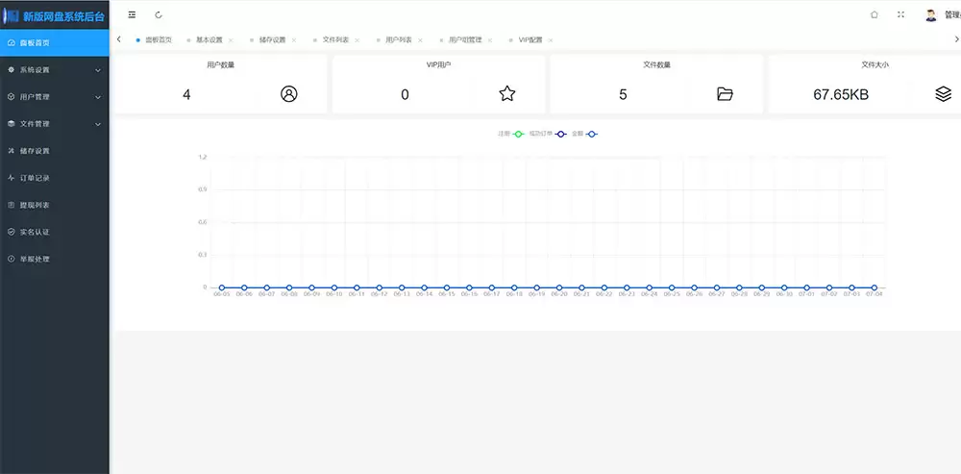Viewport: 961px width, 474px height.
Task: Switch to the VIP配置 tab
Action: pos(530,40)
